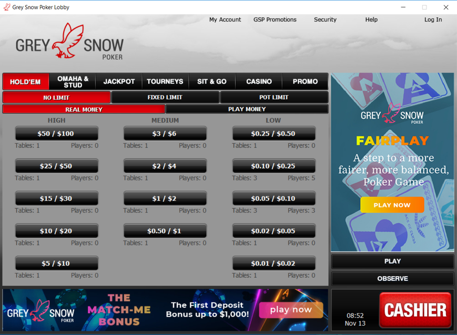Select the NO LIMIT filter
This screenshot has height=335, width=457.
click(x=57, y=98)
